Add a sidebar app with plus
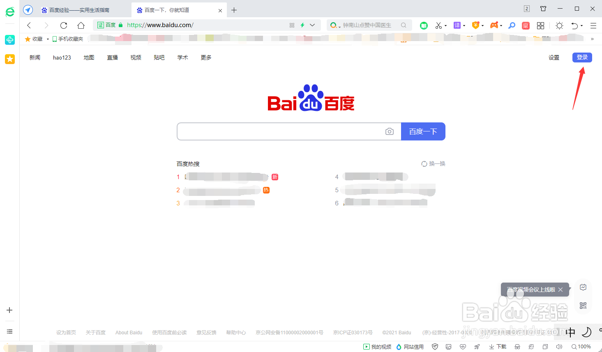Viewport: 602px width, 352px height. (9, 310)
